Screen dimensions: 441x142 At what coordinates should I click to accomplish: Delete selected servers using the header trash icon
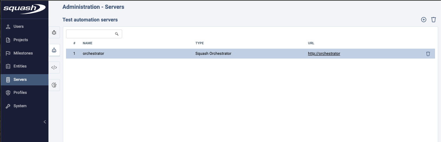click(x=434, y=20)
